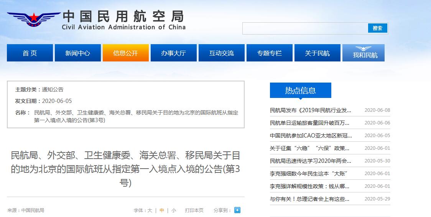Click the 搜索 search button
The image size is (431, 217).
tap(377, 28)
